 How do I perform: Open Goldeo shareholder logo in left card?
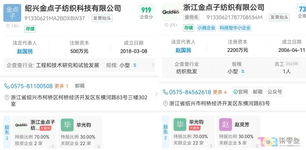point(22,125)
